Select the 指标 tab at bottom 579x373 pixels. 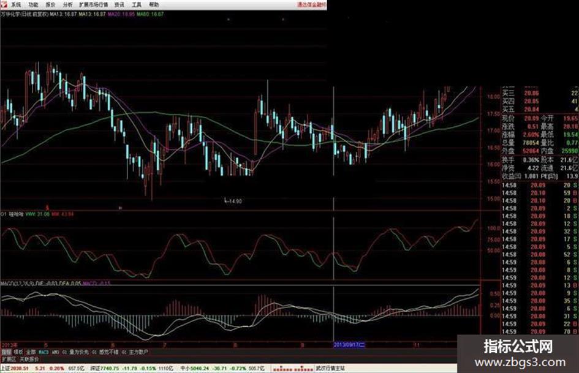click(6, 352)
